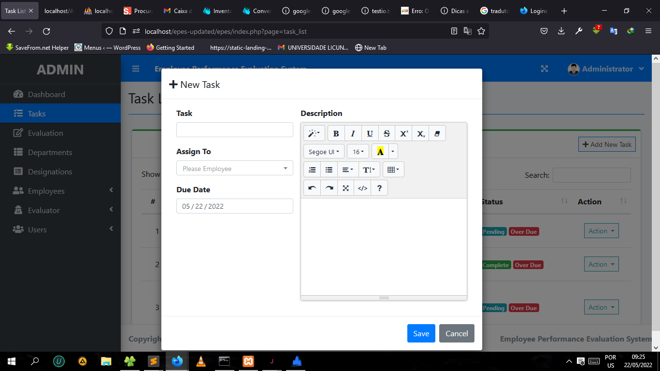
Task: Toggle Subscript in the editor toolbar
Action: coord(420,133)
